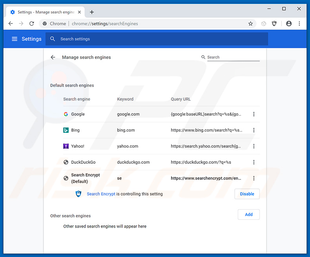Open the Chrome three-dot menu

(x=299, y=24)
